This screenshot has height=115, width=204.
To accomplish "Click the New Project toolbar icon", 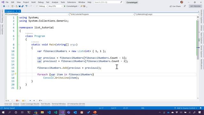I will tap(12, 6).
